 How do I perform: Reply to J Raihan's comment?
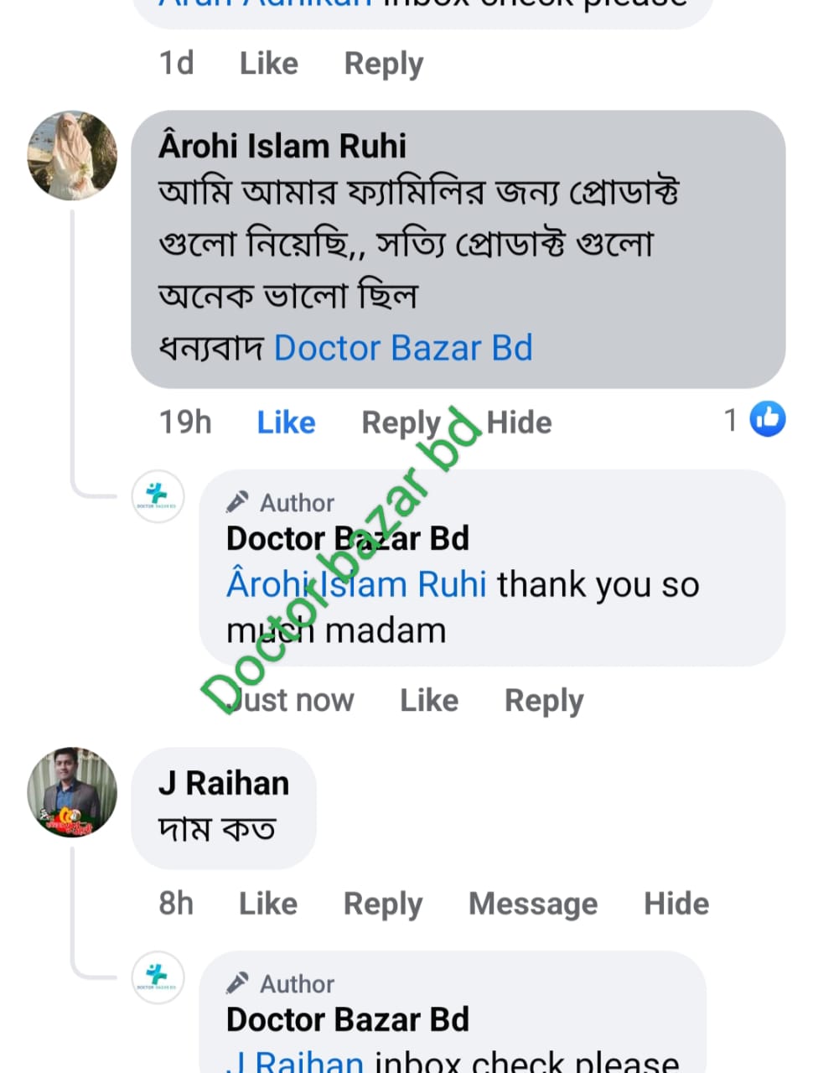(383, 905)
